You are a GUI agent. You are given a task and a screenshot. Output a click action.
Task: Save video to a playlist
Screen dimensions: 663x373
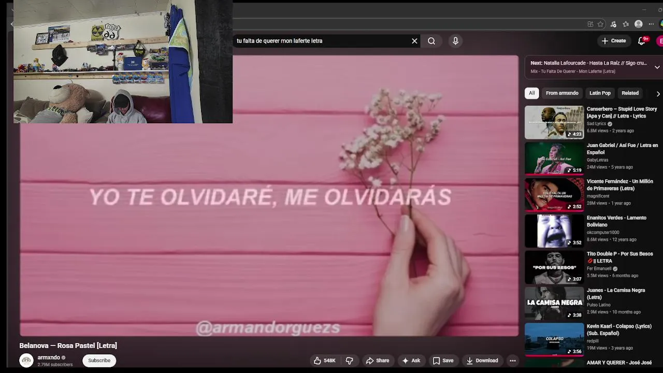pyautogui.click(x=443, y=361)
